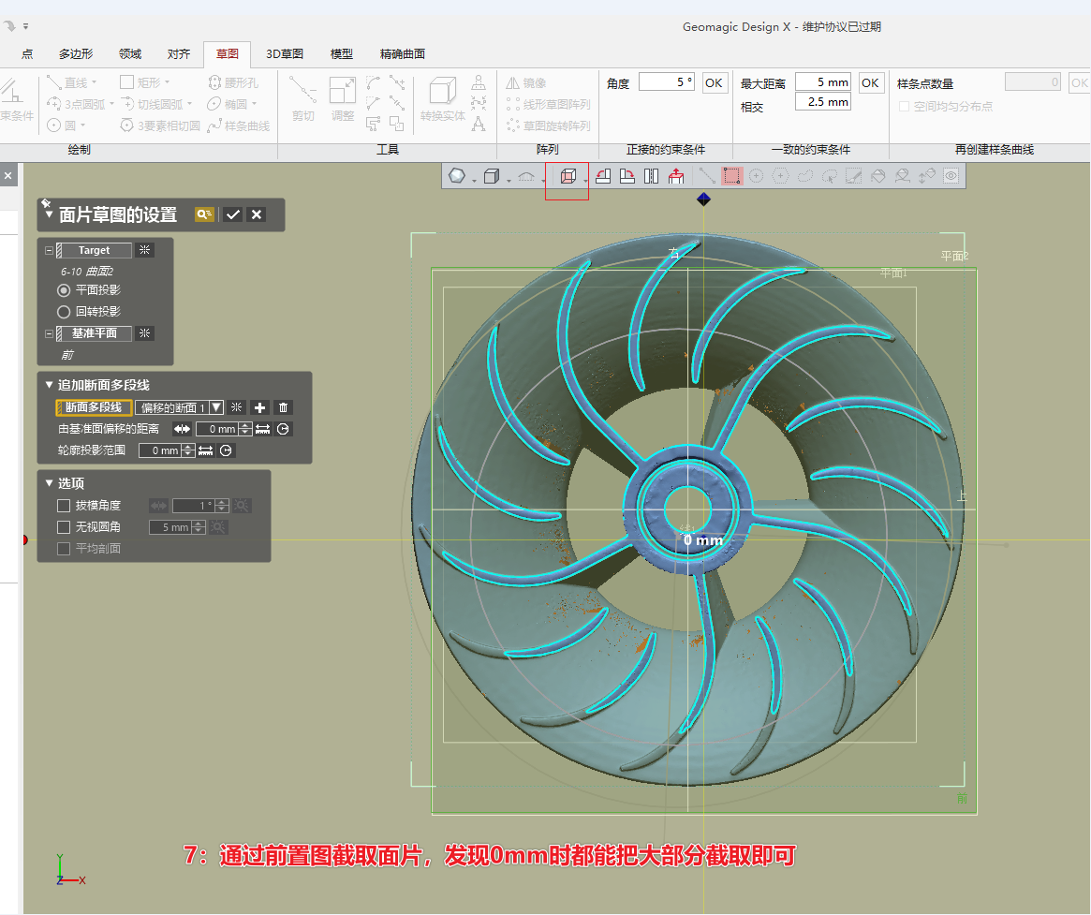Select the 剪切 (Trim) tool
Screen dimensions: 1091x915
(x=302, y=103)
